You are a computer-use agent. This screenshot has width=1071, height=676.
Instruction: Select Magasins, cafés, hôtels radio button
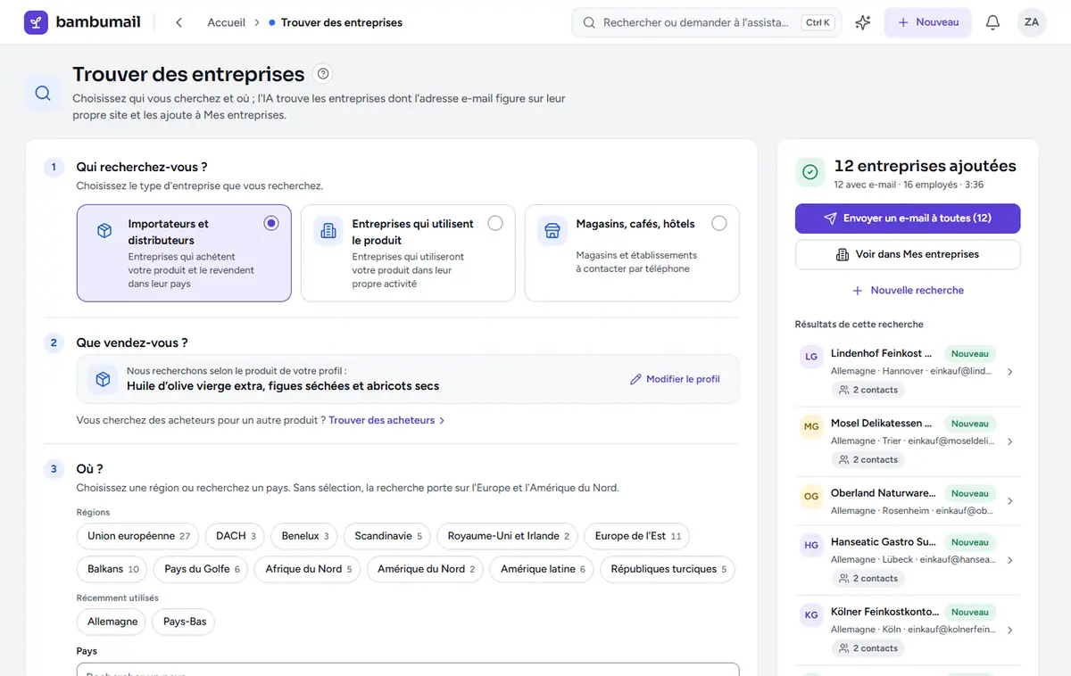719,223
